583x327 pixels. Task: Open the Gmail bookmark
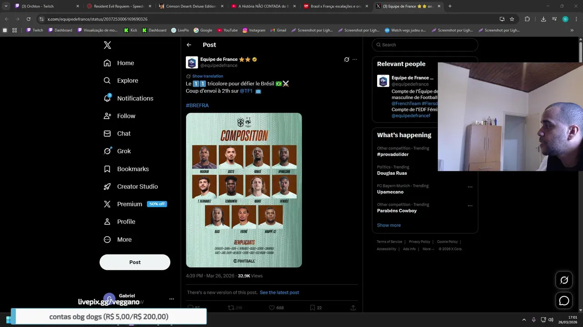point(278,30)
